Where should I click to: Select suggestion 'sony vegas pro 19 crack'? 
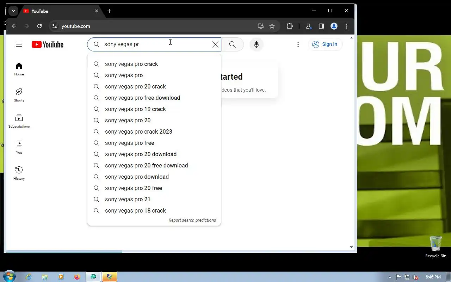(x=154, y=109)
